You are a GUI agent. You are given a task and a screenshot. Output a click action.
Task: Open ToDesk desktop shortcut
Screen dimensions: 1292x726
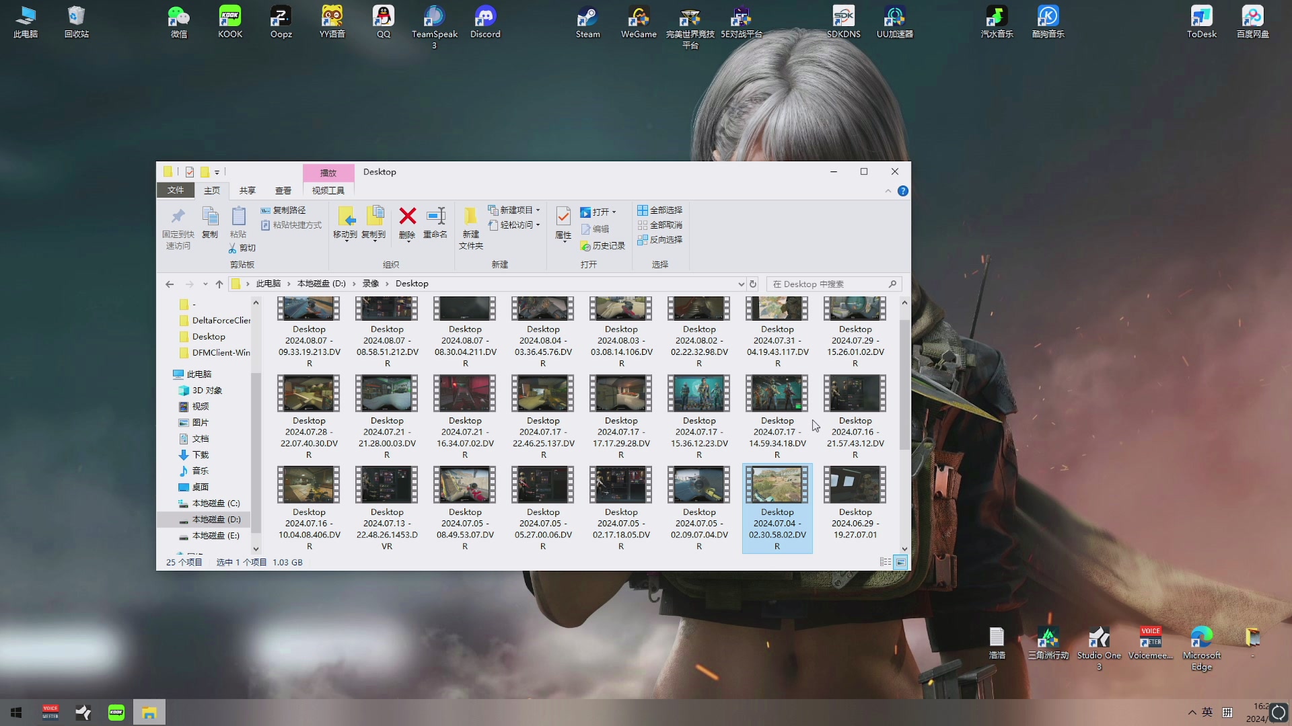click(1202, 22)
